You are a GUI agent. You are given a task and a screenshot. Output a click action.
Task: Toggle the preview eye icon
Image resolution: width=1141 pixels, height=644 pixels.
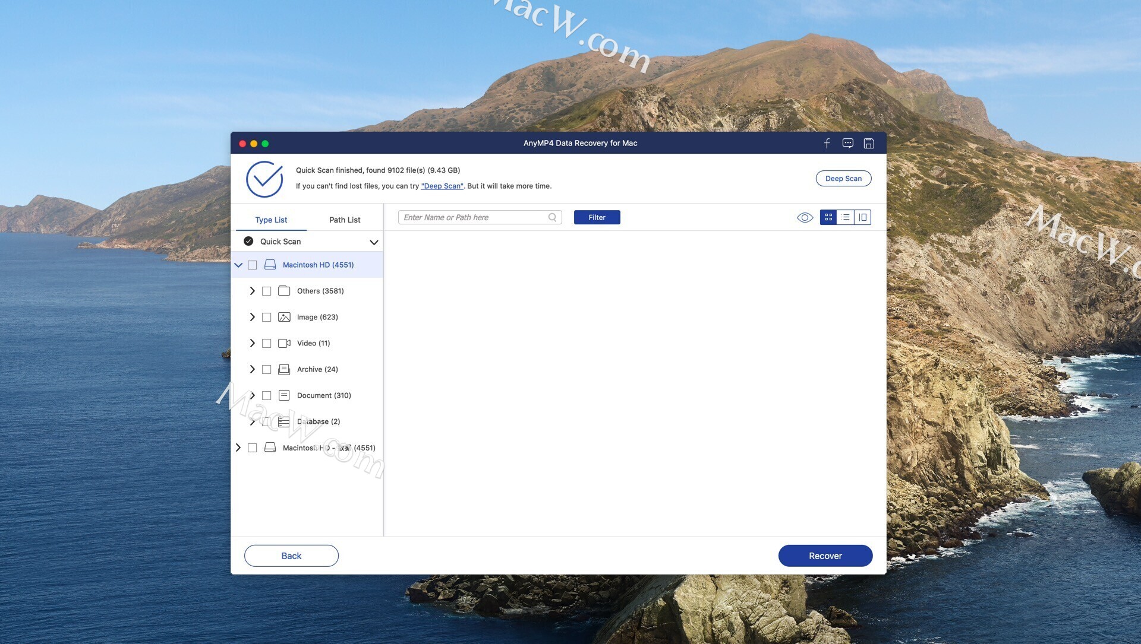(x=805, y=217)
